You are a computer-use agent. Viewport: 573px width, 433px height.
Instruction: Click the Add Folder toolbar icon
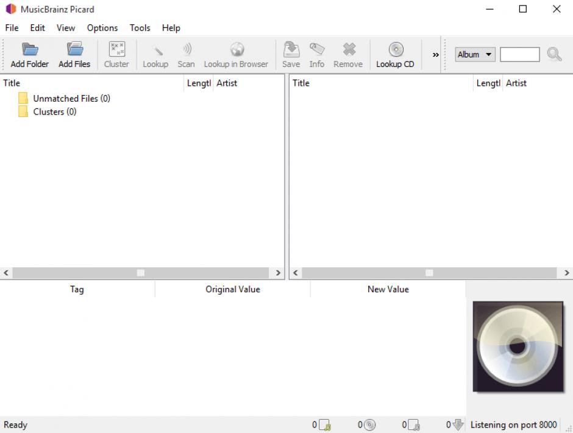pos(30,50)
